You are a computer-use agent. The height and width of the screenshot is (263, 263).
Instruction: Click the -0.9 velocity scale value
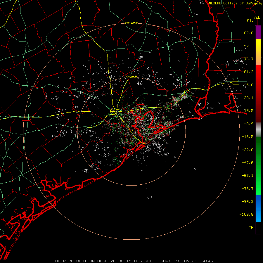point(249,124)
